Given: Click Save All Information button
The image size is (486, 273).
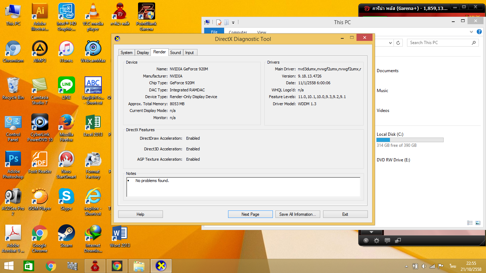Looking at the screenshot, I should point(298,214).
